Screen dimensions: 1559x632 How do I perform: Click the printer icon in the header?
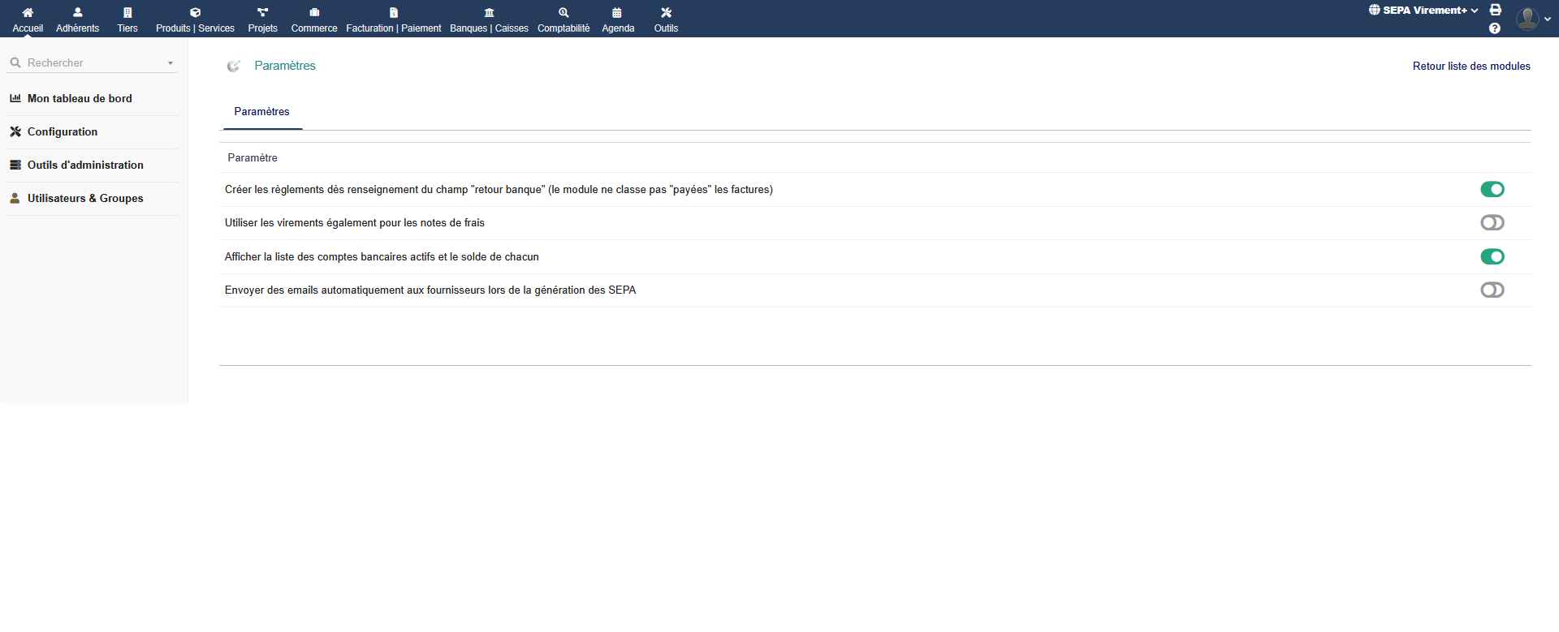coord(1495,10)
